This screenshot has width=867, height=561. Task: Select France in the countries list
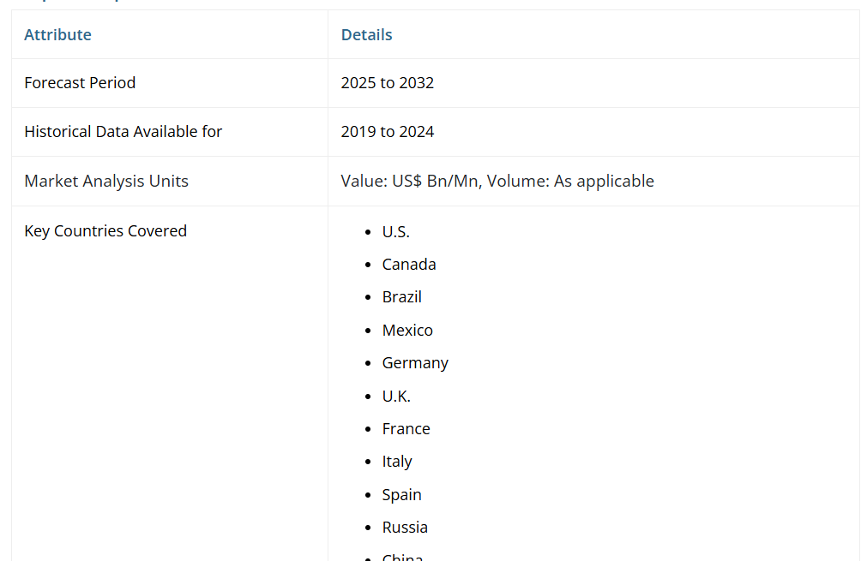[406, 429]
